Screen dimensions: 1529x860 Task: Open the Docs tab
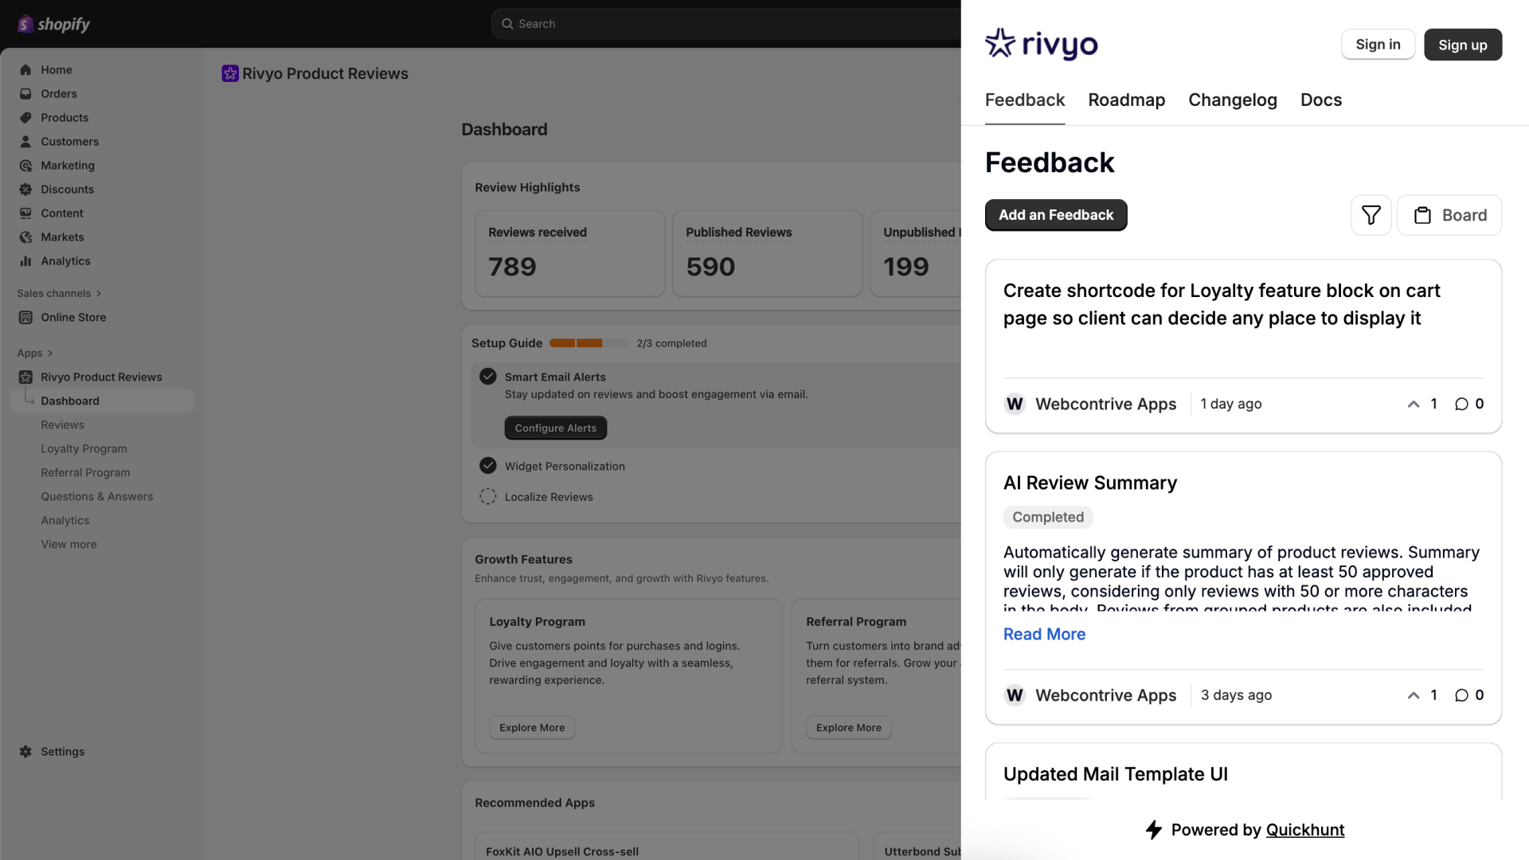(1320, 100)
